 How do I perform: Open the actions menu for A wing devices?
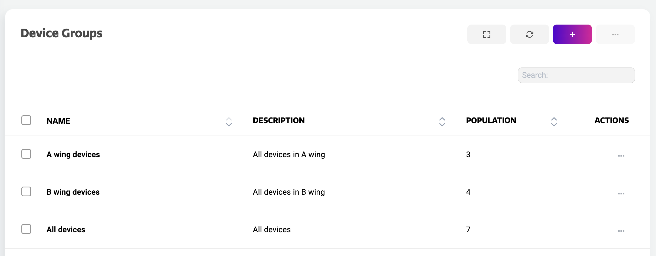tap(621, 156)
